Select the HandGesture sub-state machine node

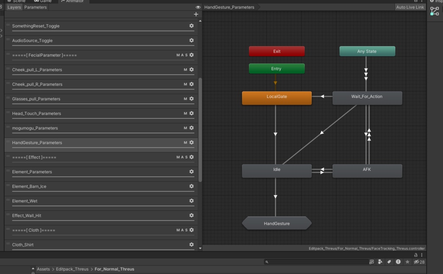tap(276, 223)
